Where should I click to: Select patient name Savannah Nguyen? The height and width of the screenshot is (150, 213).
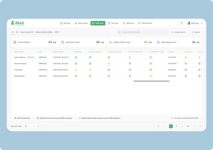tap(21, 64)
